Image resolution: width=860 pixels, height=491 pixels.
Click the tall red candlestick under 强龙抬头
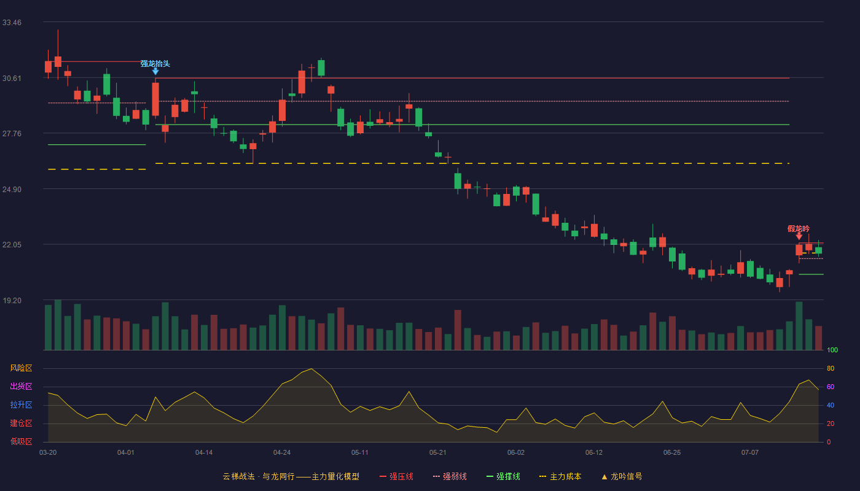tap(155, 99)
